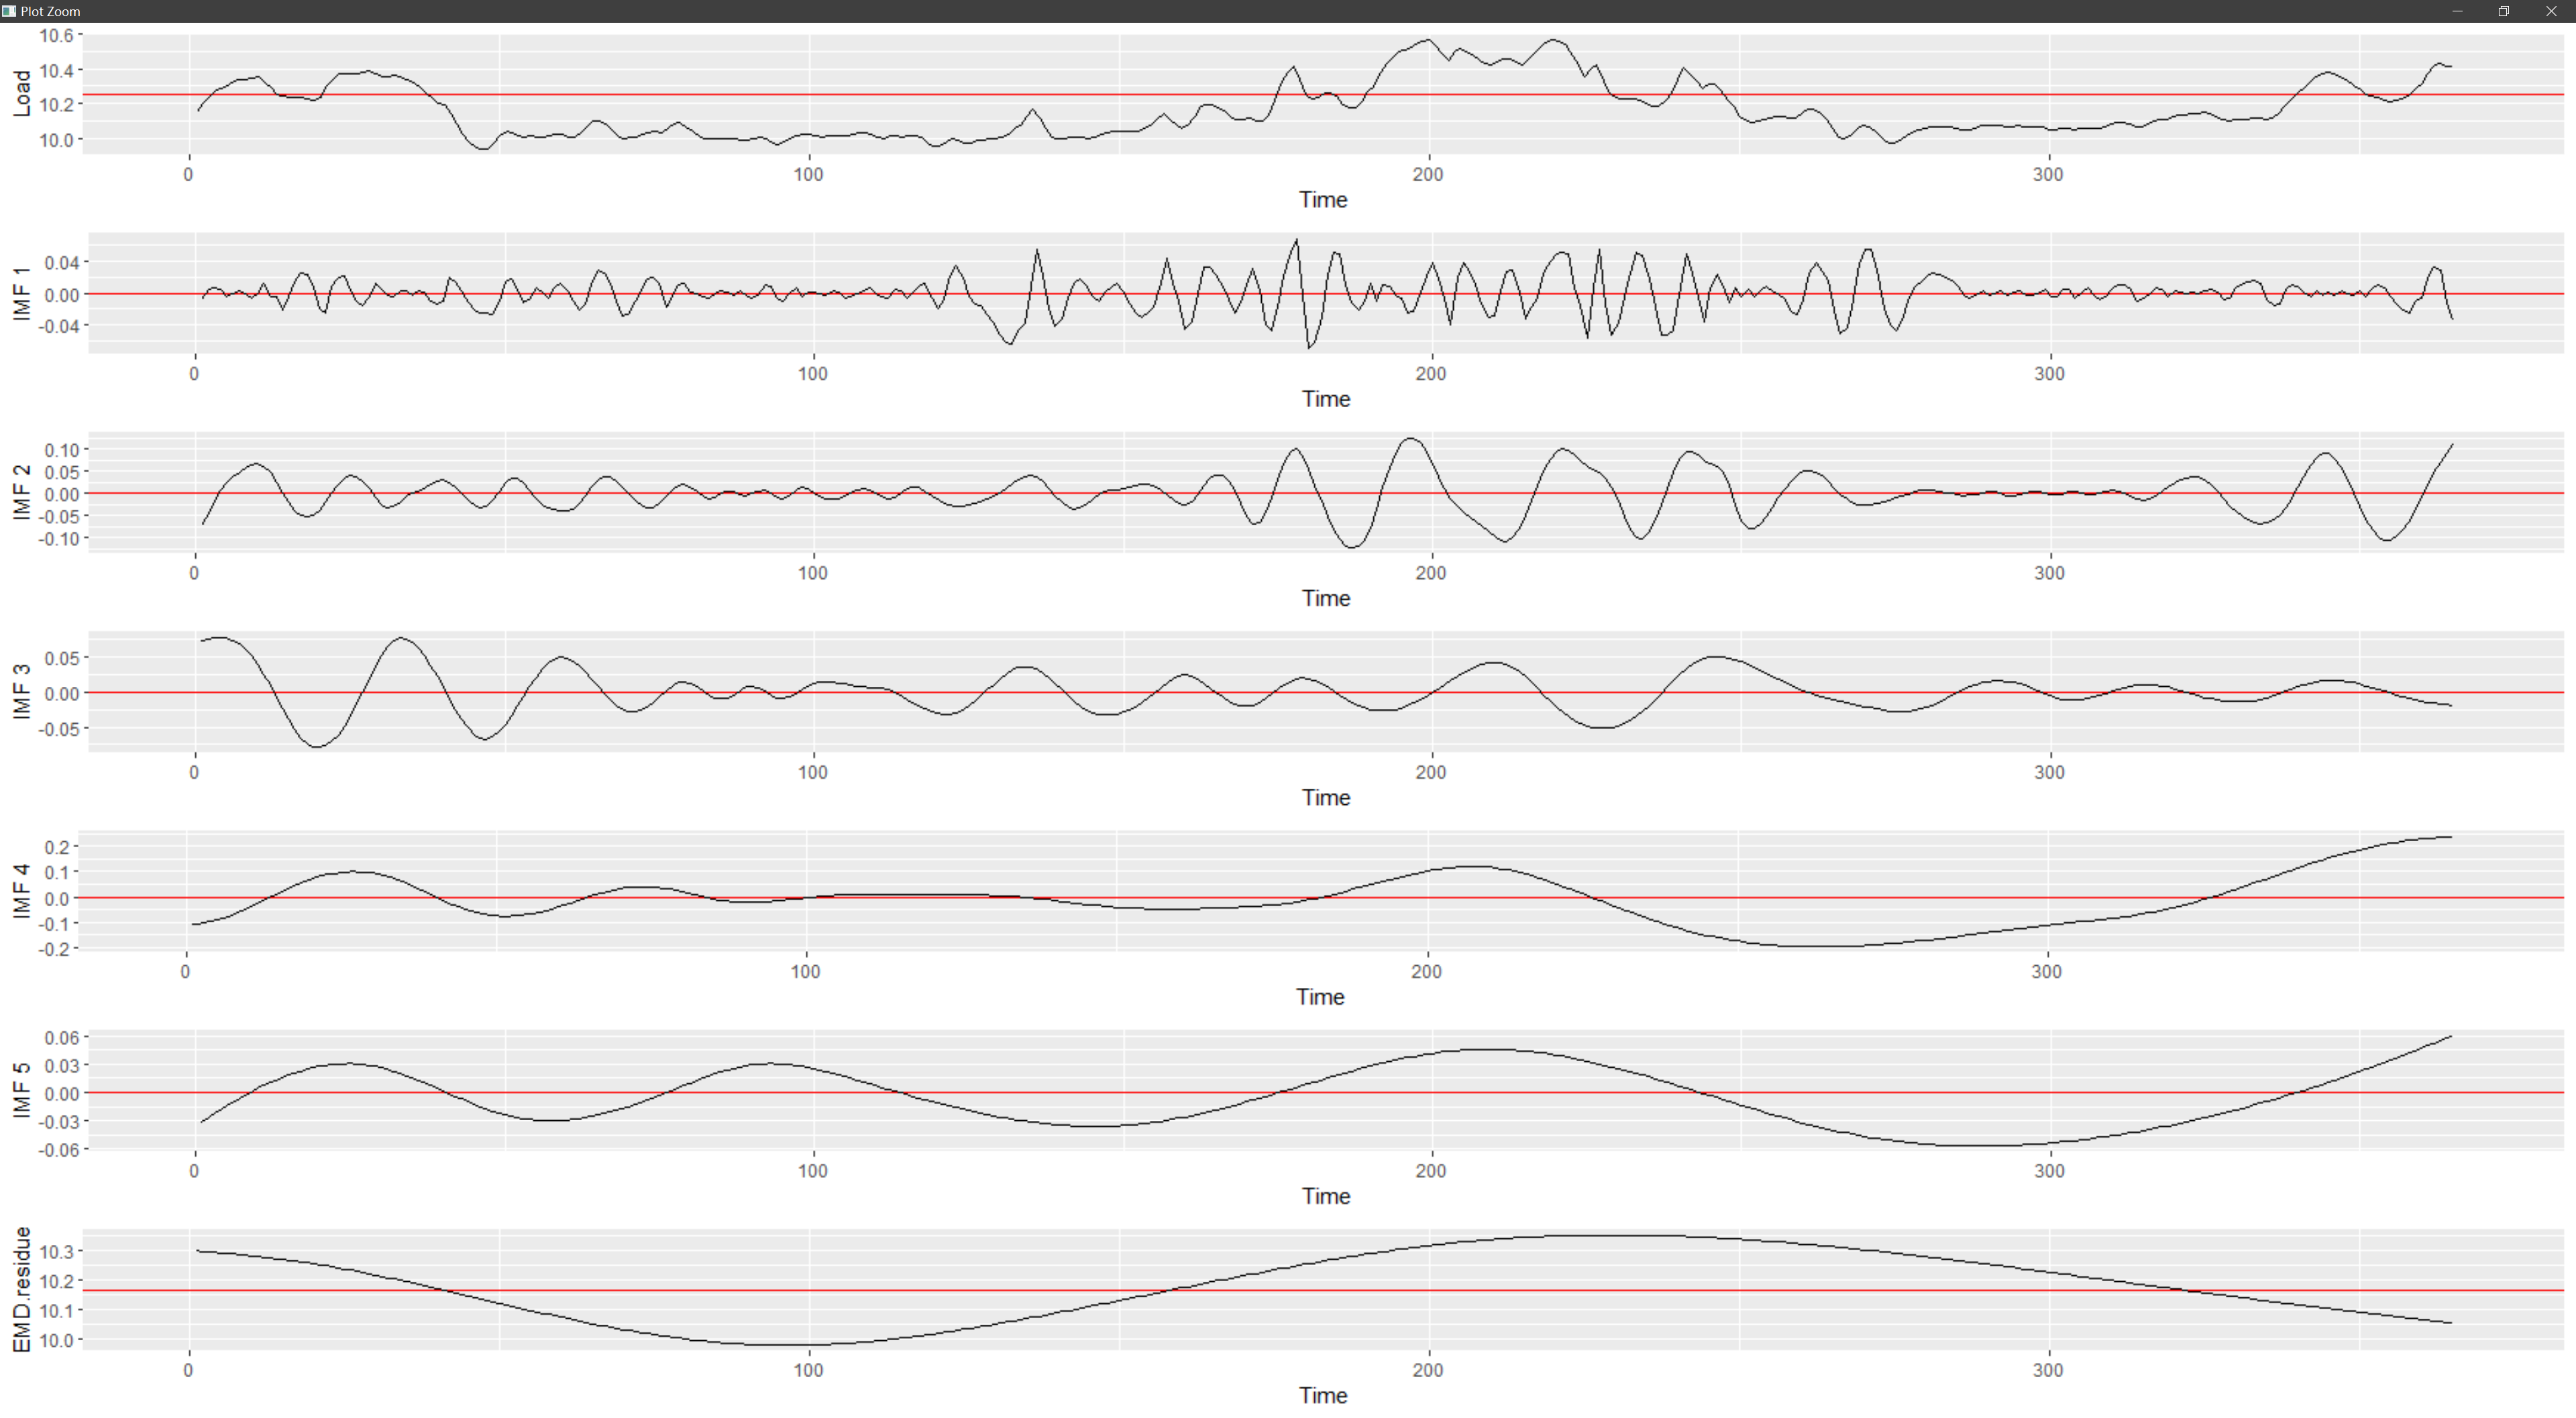Click the 300 x-axis tick under IMF 2 plot
The width and height of the screenshot is (2576, 1418).
coord(2049,572)
